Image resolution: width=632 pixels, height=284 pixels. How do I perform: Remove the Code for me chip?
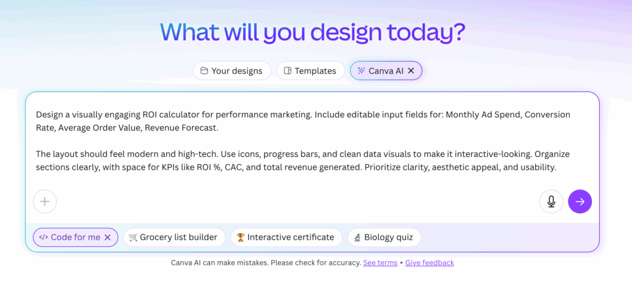pos(107,237)
